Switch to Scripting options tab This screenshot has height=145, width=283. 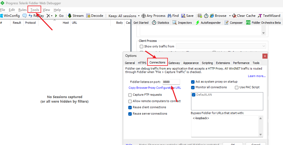point(207,63)
